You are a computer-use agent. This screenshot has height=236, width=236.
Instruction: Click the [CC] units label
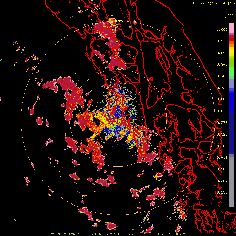[224, 18]
